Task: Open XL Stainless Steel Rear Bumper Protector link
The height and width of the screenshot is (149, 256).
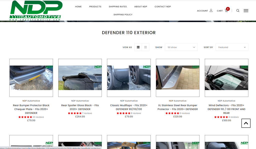Action: [178, 107]
